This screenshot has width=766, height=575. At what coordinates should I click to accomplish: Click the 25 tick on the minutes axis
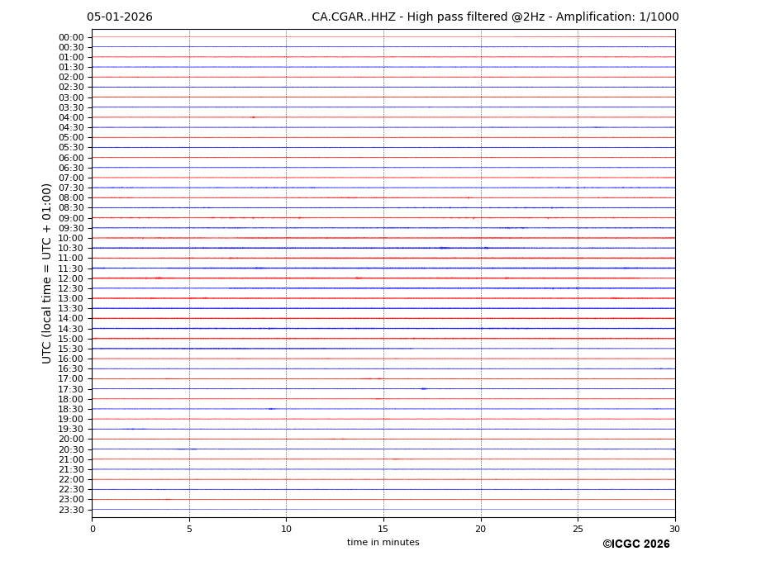(x=578, y=529)
